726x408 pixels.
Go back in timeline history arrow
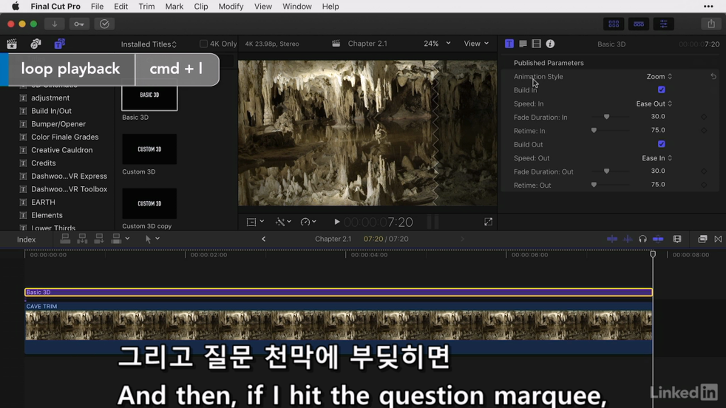coord(264,239)
